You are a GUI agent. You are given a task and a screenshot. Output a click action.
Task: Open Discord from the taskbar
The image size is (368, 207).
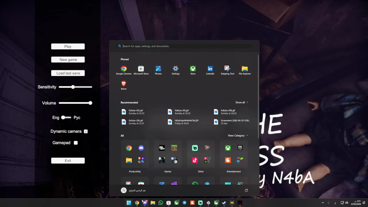pyautogui.click(x=145, y=203)
